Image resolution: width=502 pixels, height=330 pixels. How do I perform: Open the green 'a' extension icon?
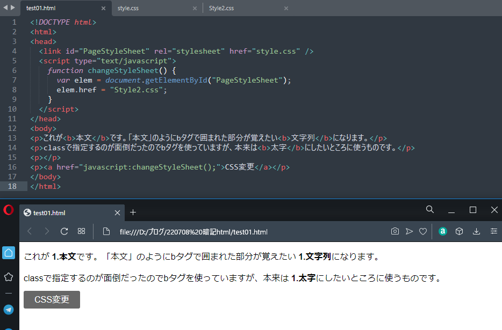[443, 231]
